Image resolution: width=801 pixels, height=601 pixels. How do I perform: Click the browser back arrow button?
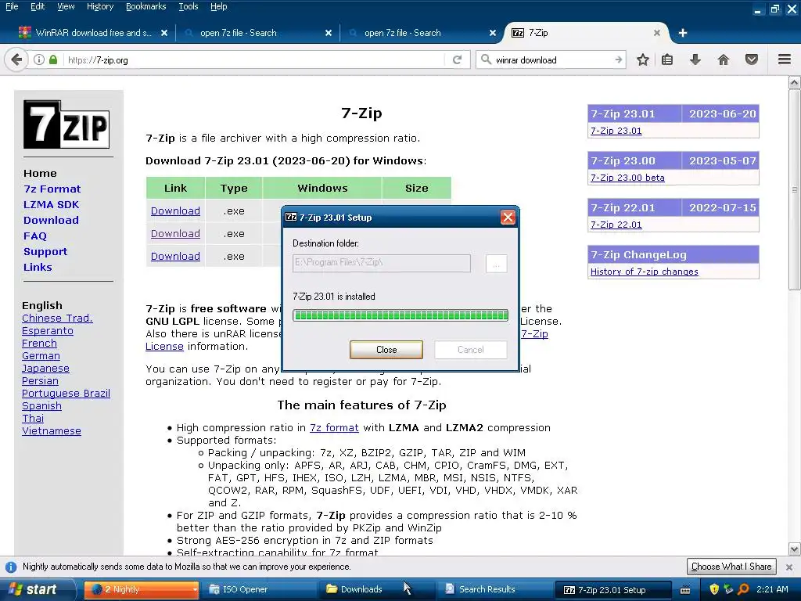click(16, 59)
